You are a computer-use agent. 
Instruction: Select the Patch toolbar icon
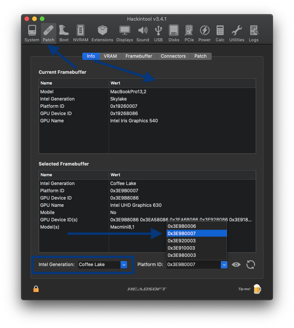(49, 34)
